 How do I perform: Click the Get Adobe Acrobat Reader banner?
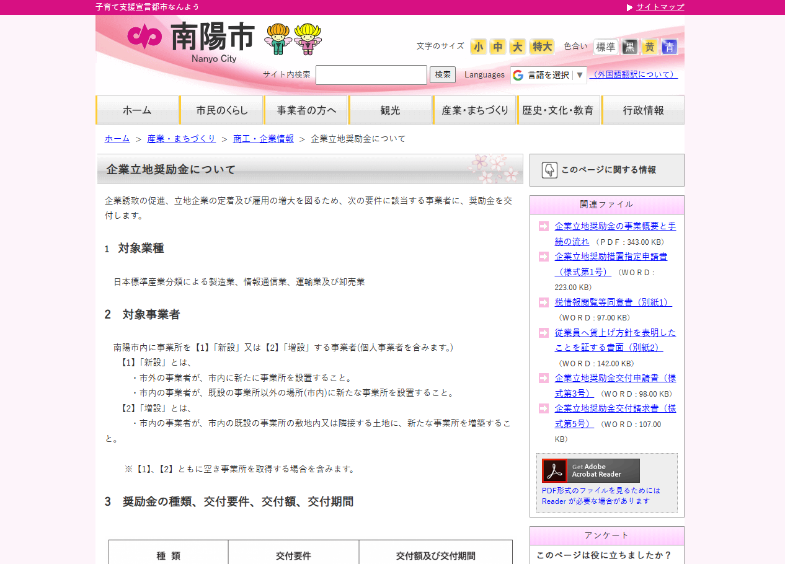coord(591,470)
